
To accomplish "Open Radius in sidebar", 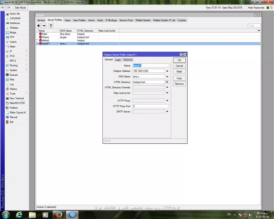I will click(13, 89).
